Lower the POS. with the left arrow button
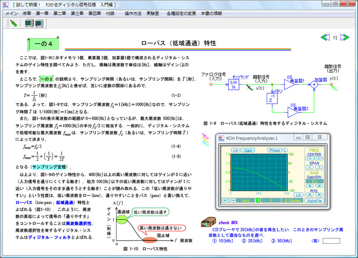Screen dimensions: 358x258 tap(310, 195)
